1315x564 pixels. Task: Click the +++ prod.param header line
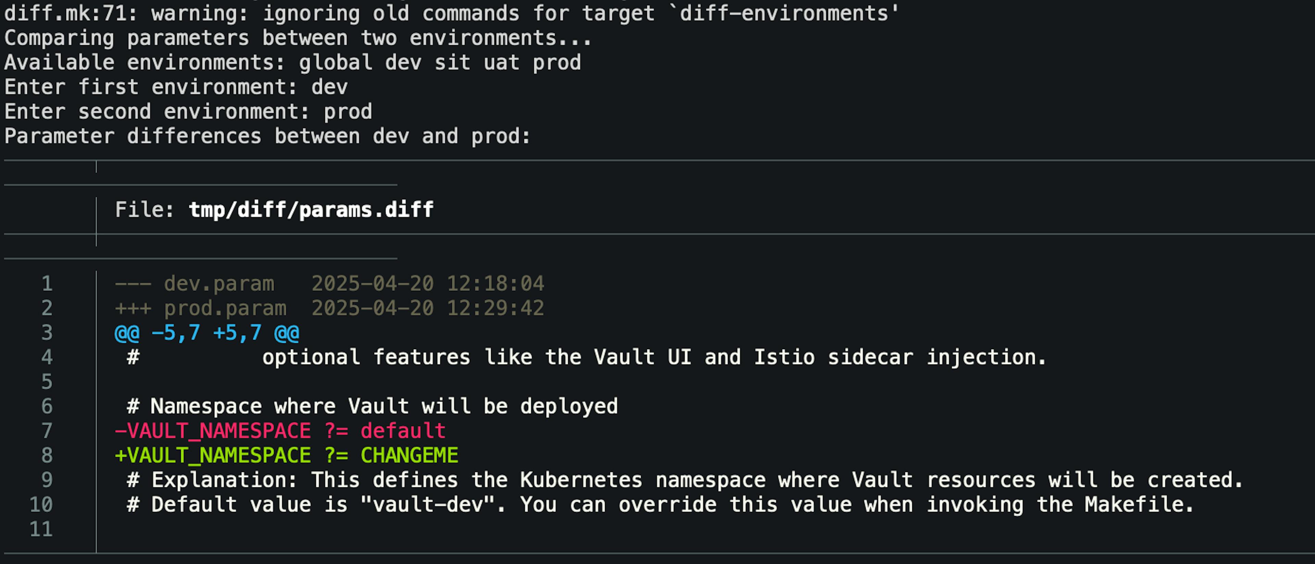point(329,308)
